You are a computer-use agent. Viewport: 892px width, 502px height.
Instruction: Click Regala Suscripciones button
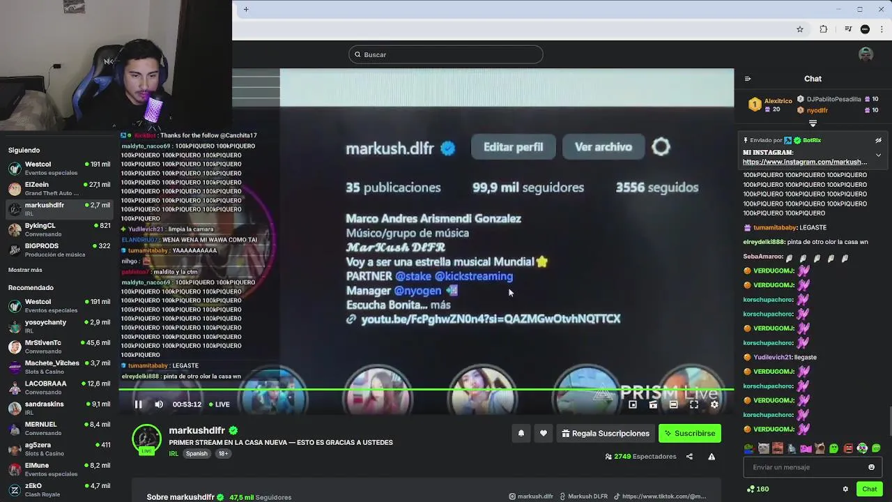point(605,434)
